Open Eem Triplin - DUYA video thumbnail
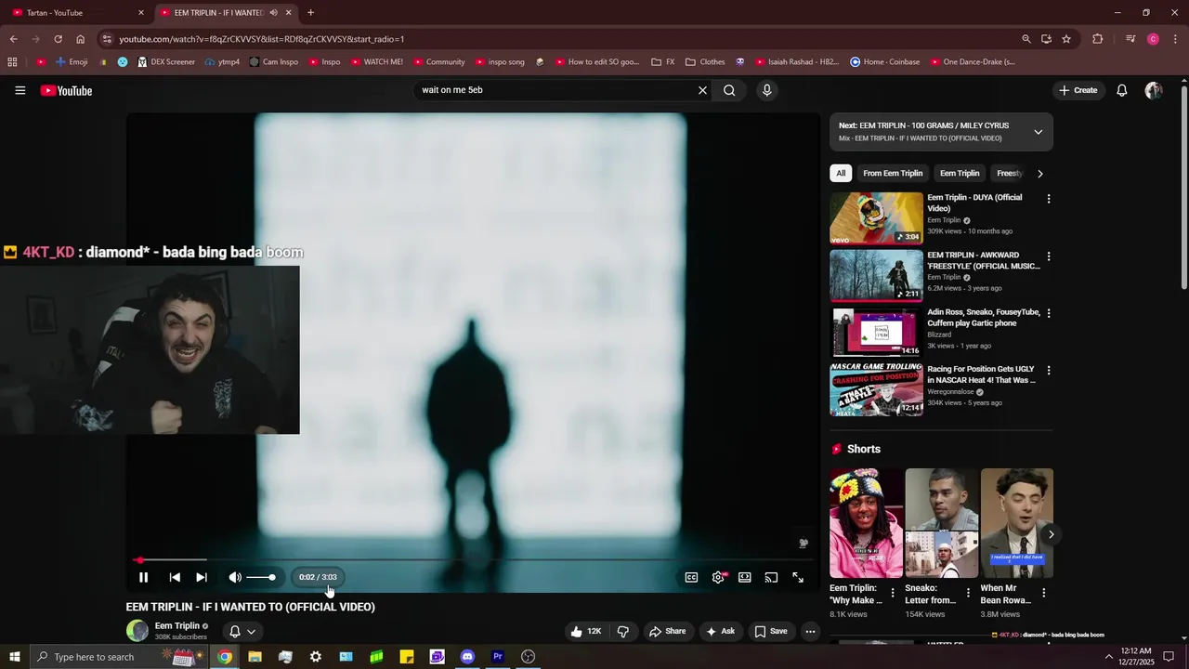The height and width of the screenshot is (669, 1189). (876, 218)
